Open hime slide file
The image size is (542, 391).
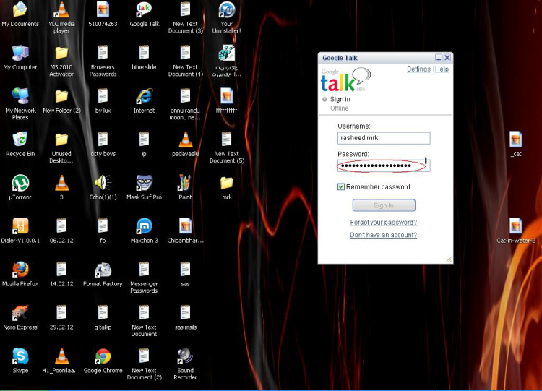[x=144, y=53]
